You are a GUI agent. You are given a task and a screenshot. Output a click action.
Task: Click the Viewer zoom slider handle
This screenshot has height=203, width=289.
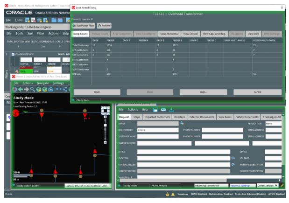[105, 125]
